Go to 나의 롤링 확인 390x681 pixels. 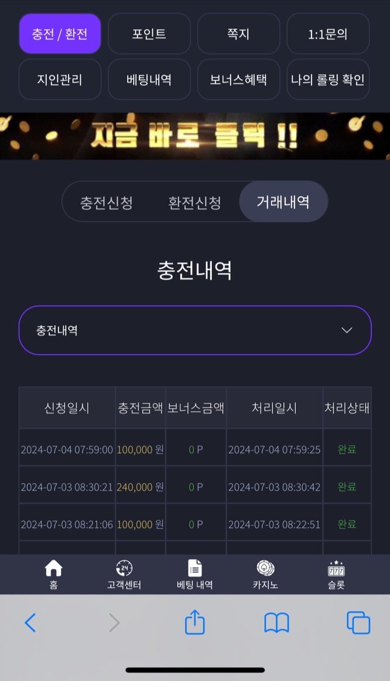coord(328,79)
